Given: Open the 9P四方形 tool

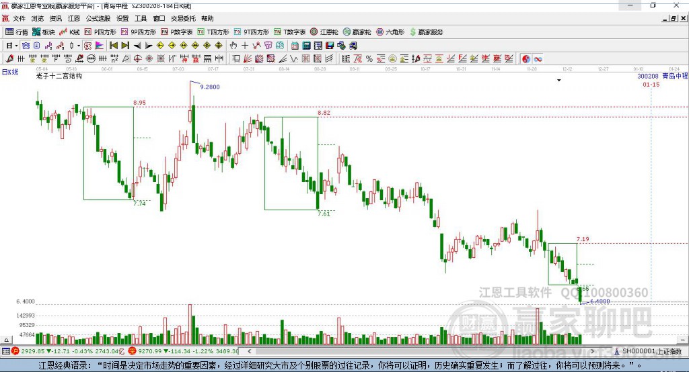Looking at the screenshot, I should (139, 32).
